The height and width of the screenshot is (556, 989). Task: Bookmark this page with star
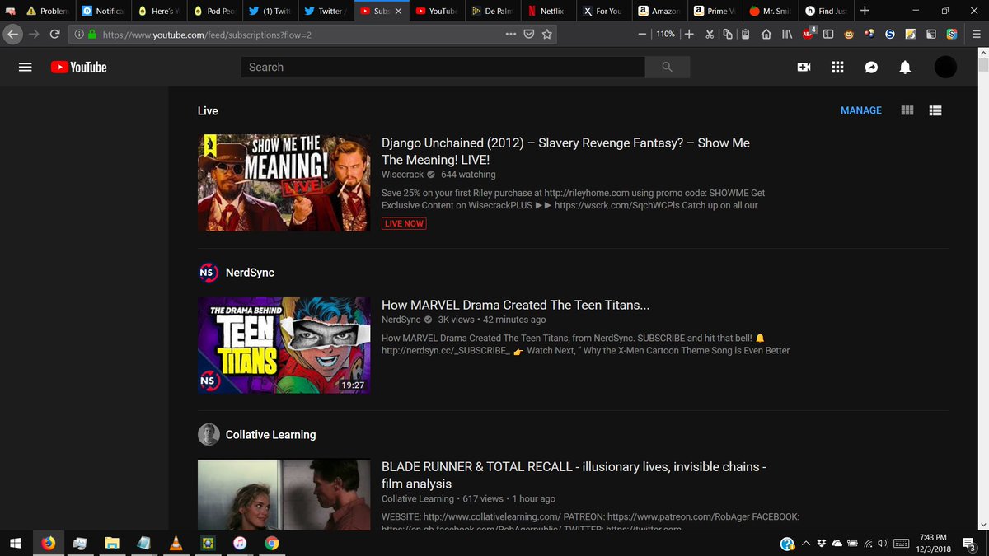tap(546, 34)
